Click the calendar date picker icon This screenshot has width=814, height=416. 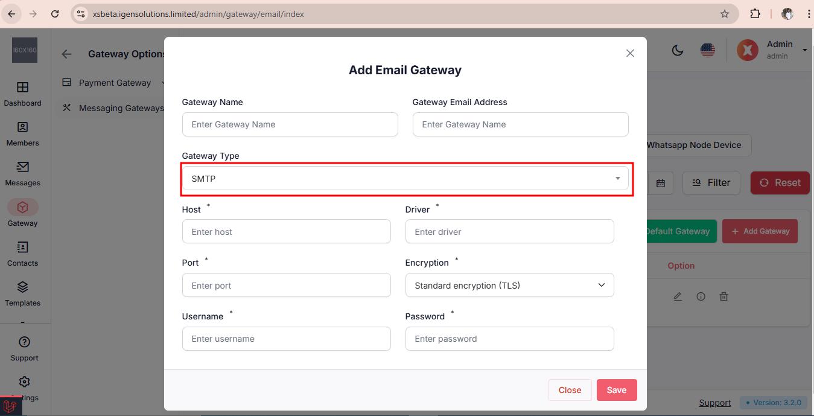(x=661, y=183)
